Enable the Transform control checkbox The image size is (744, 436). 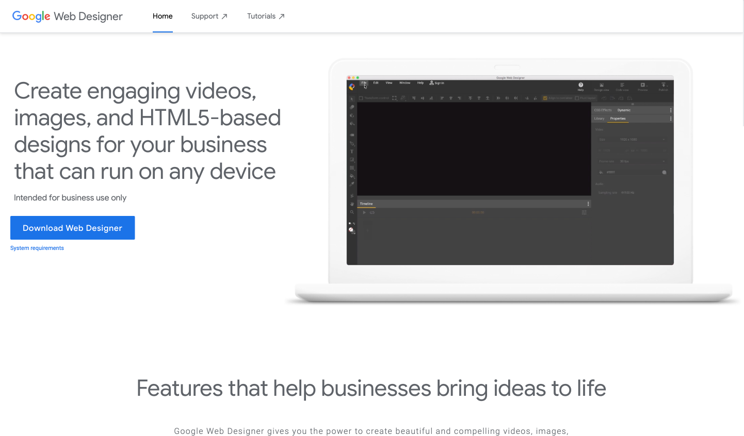click(x=361, y=98)
